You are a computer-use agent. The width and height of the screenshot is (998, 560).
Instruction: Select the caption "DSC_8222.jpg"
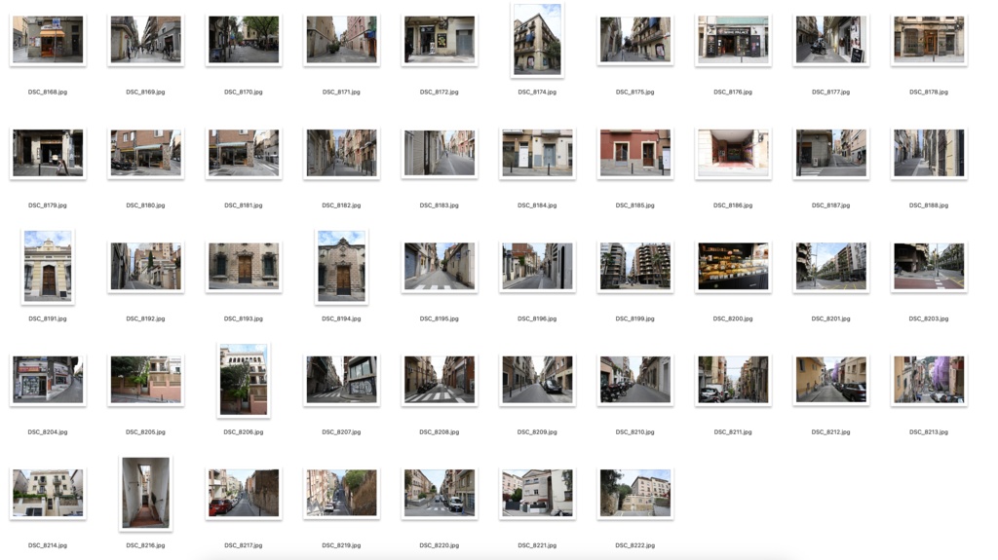click(635, 545)
